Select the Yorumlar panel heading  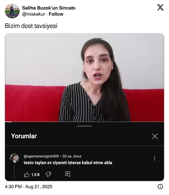24,136
